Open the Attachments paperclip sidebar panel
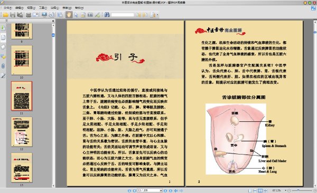Image resolution: width=317 pixels, height=193 pixels. (3, 66)
